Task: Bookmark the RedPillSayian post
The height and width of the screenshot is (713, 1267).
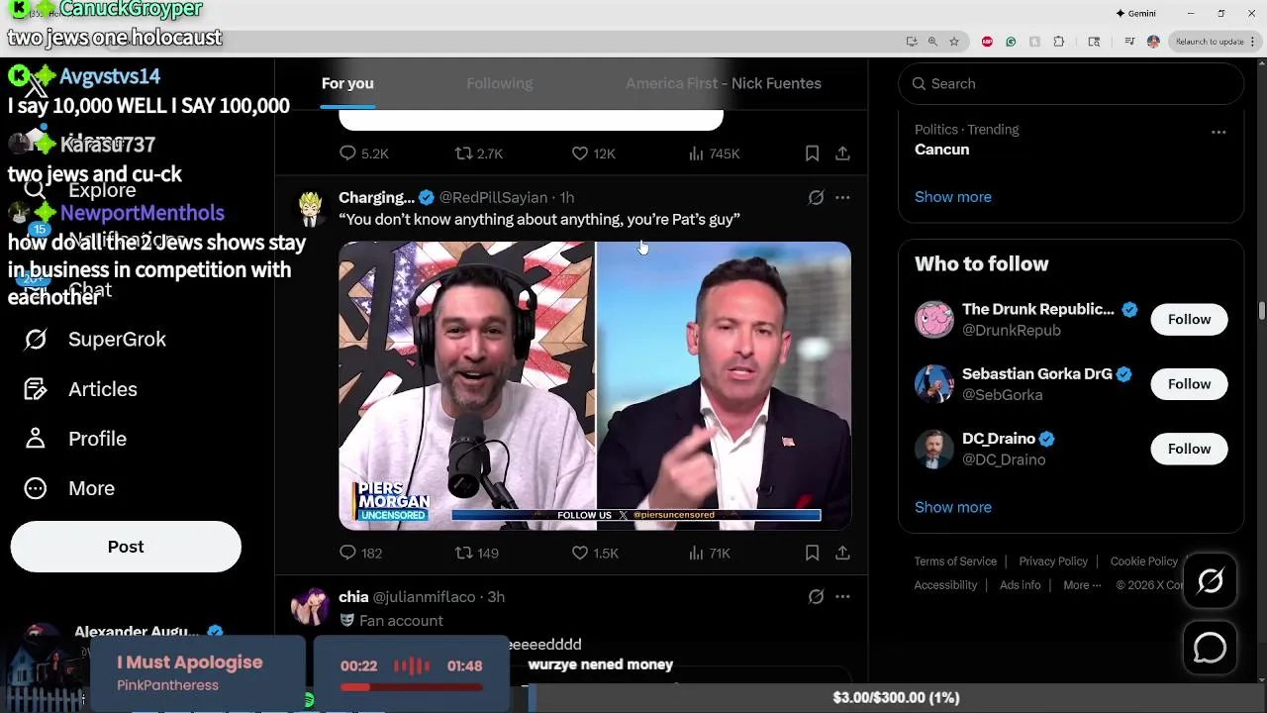Action: 812,554
